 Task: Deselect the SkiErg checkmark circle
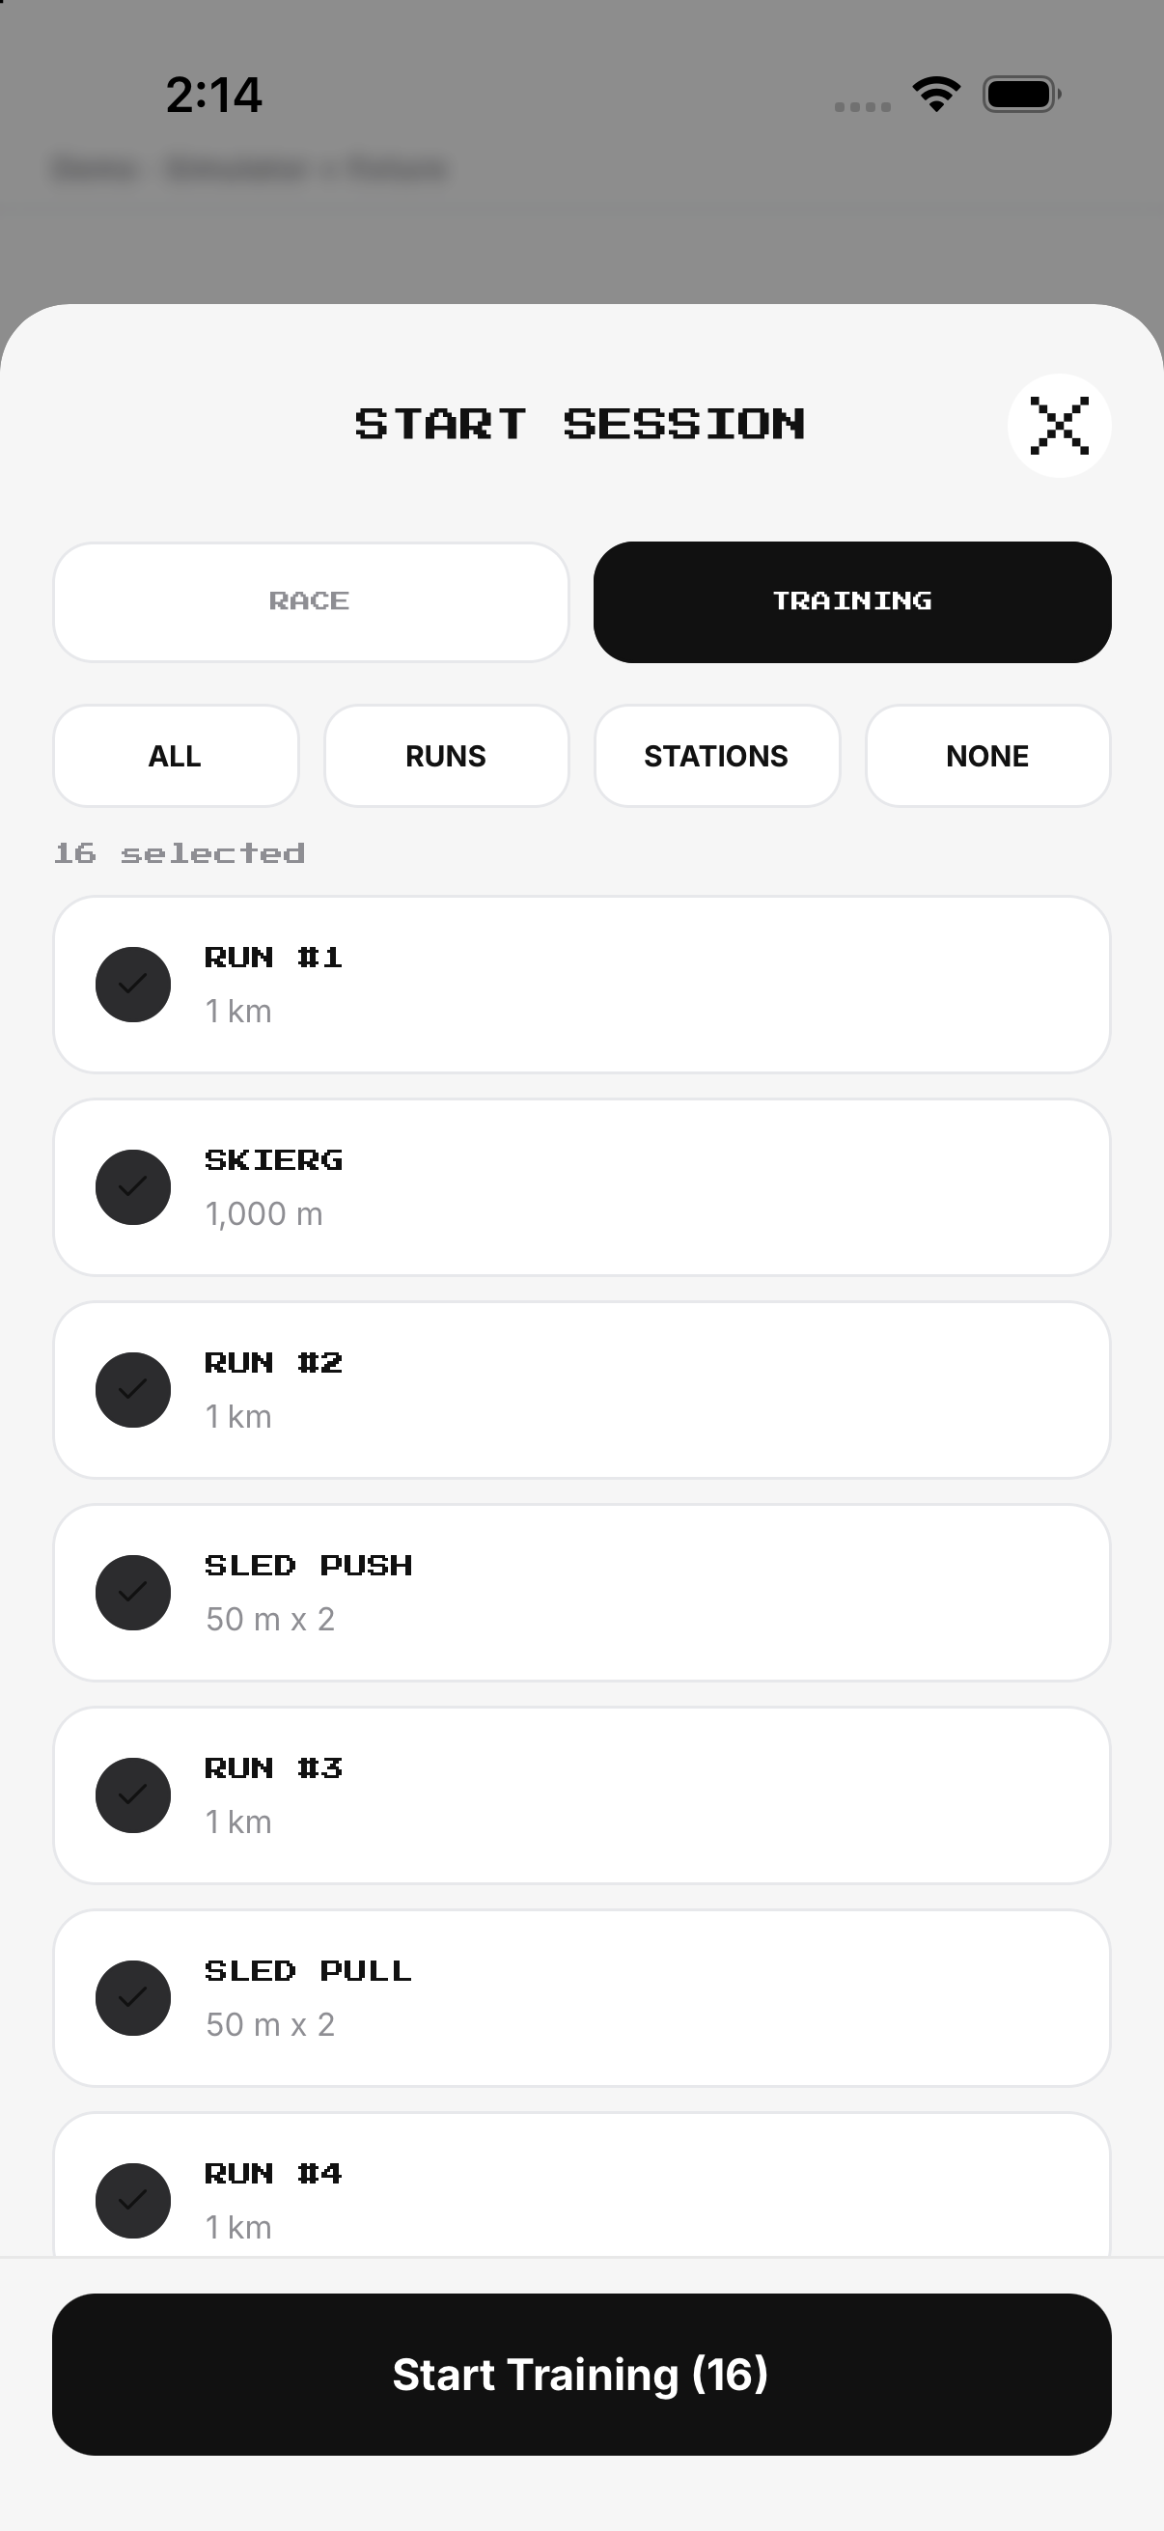pyautogui.click(x=132, y=1187)
